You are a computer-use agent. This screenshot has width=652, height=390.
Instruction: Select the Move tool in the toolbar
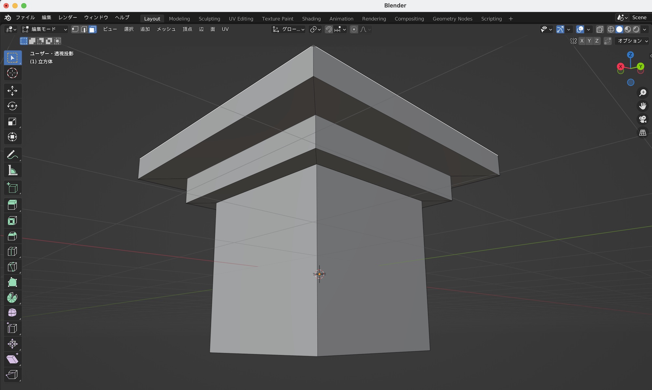(x=12, y=91)
